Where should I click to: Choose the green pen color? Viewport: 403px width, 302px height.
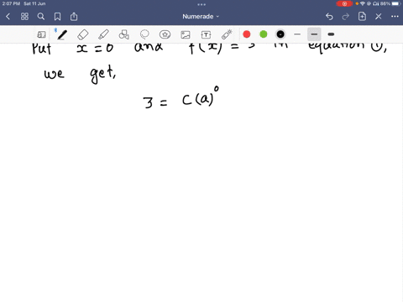[264, 34]
